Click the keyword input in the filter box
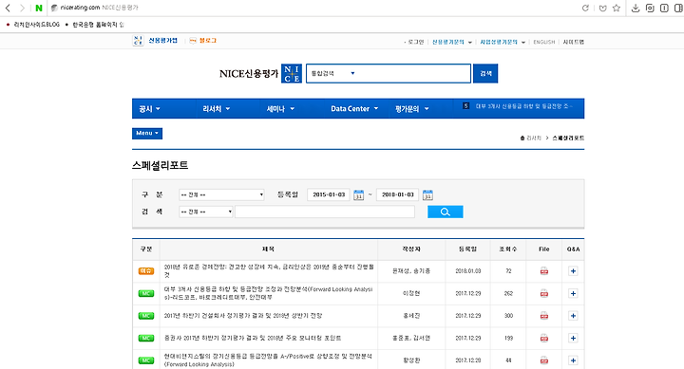The image size is (684, 369). (x=325, y=212)
